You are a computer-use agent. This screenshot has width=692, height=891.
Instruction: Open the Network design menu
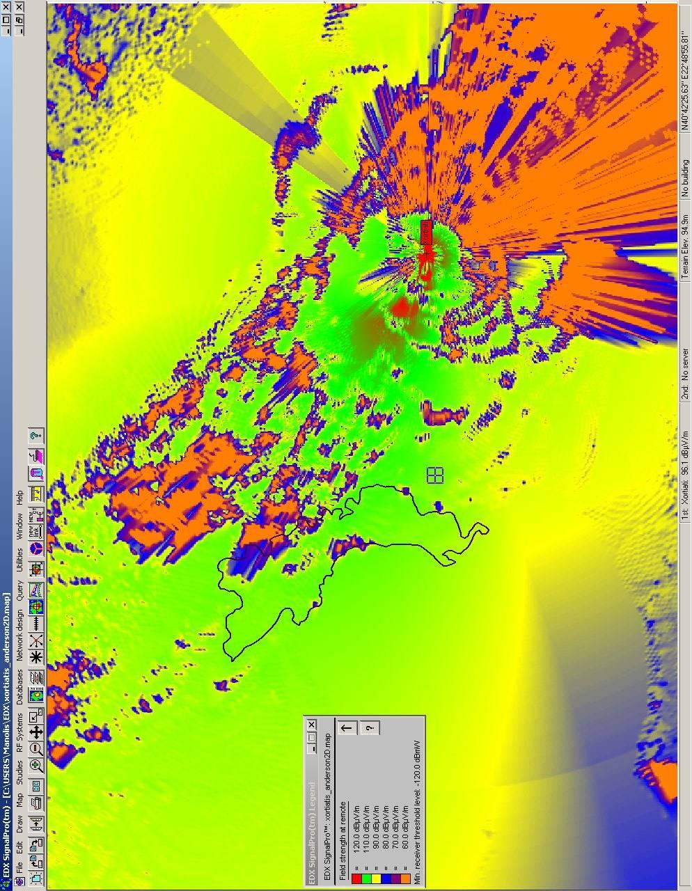pyautogui.click(x=19, y=635)
